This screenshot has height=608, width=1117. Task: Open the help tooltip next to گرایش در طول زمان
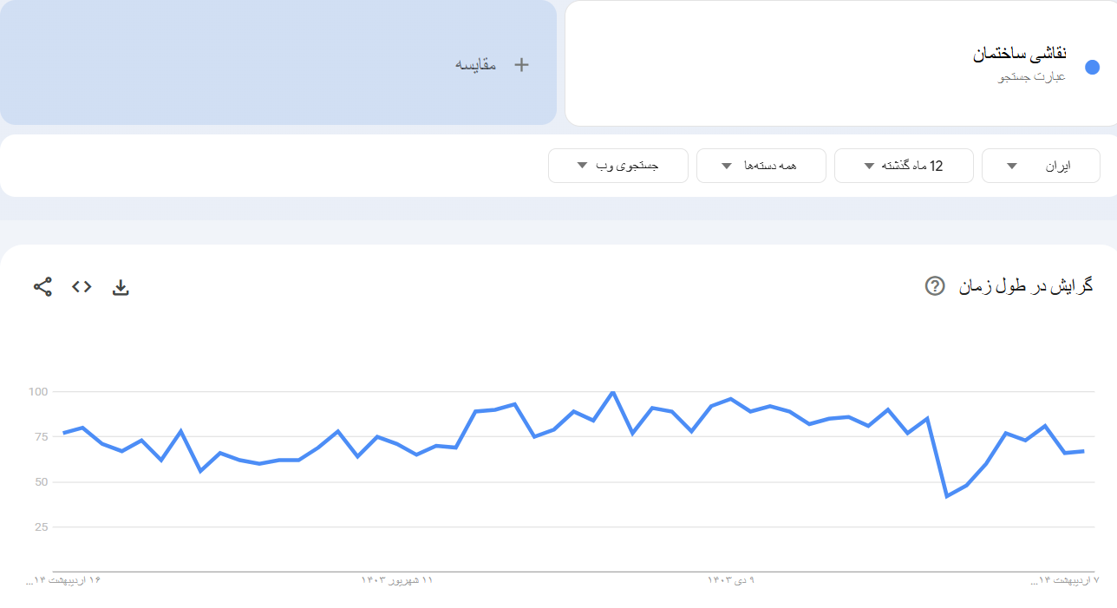934,286
